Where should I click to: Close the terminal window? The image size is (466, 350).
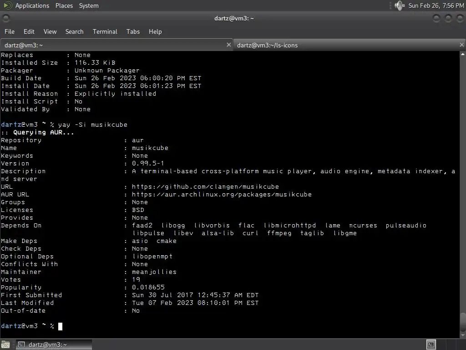click(x=460, y=18)
